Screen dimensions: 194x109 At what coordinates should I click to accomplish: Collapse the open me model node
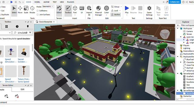pyautogui.click(x=181, y=37)
